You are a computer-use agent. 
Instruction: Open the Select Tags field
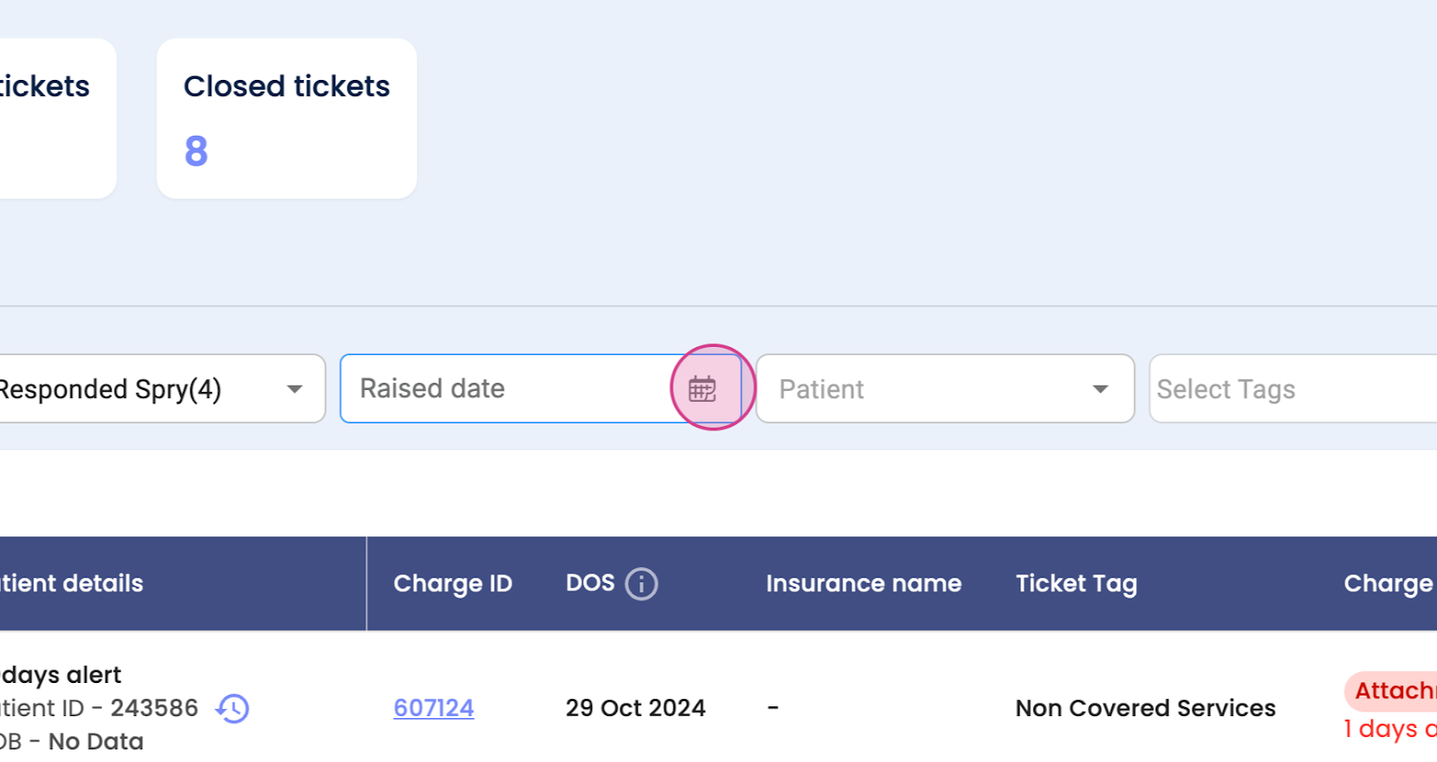1292,389
